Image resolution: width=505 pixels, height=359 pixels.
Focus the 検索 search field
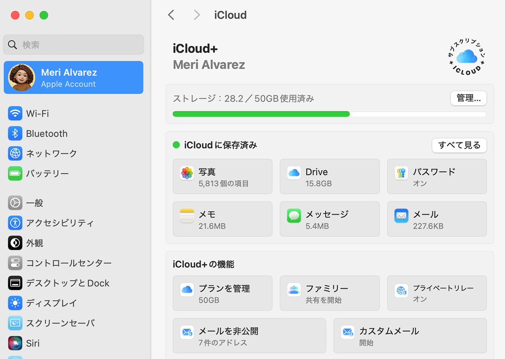pos(73,44)
